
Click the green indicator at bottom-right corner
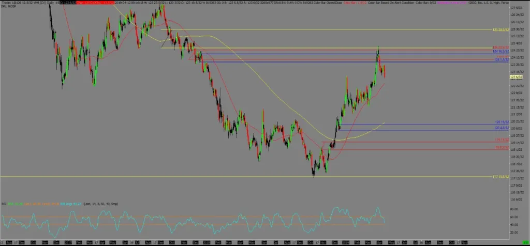pos(526,242)
